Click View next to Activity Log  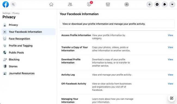point(170,75)
